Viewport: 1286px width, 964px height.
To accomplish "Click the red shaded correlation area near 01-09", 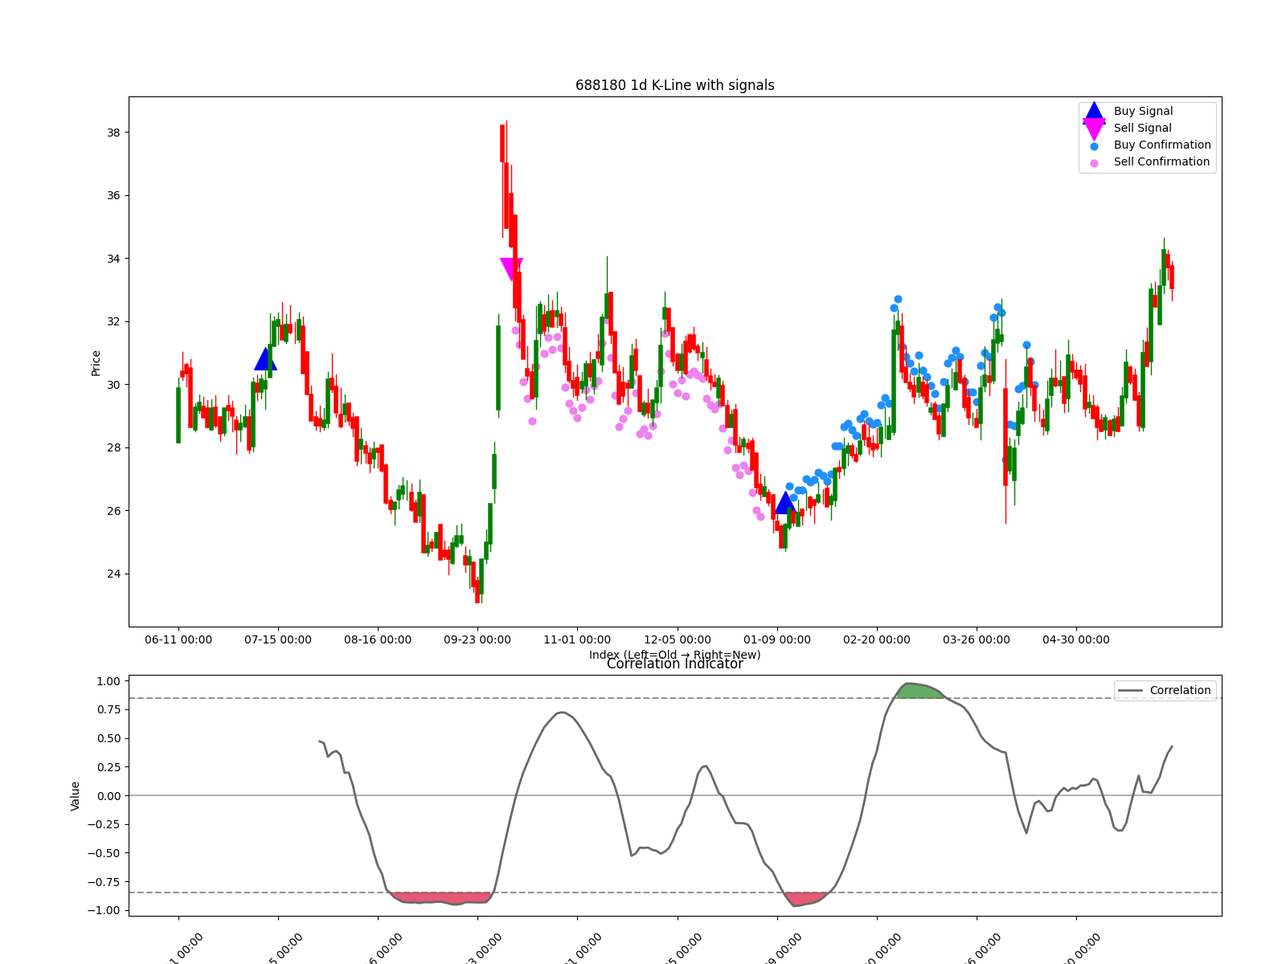I will pyautogui.click(x=804, y=899).
